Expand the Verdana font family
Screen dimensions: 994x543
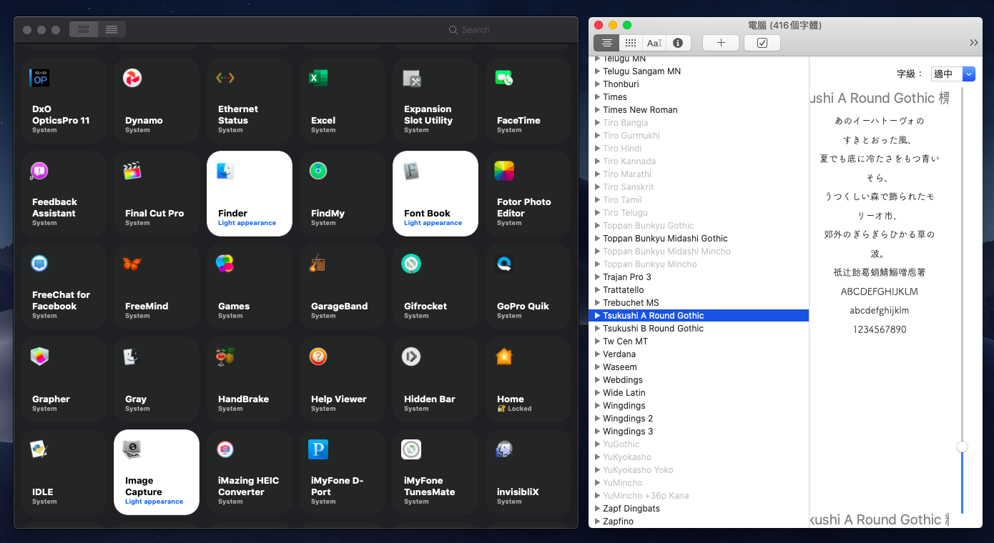597,354
